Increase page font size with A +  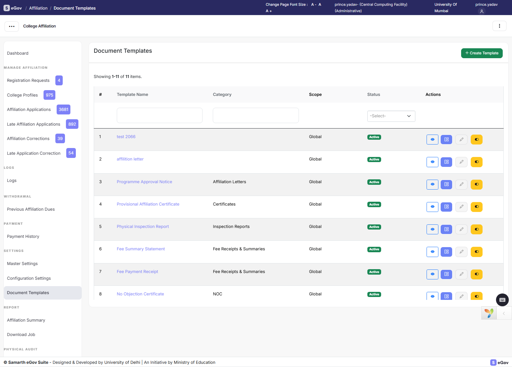268,11
